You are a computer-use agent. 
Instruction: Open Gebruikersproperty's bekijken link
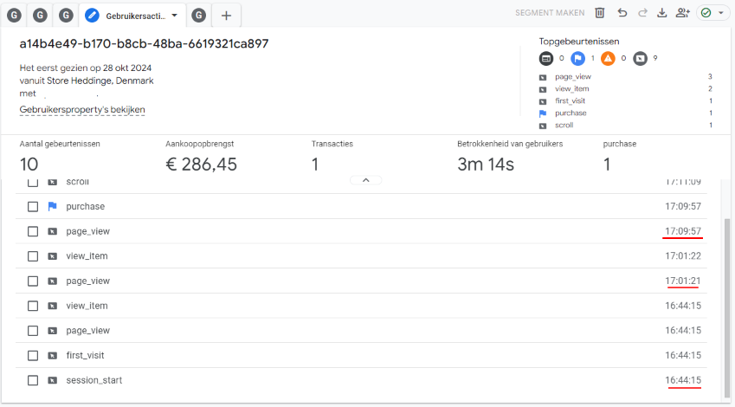pos(82,110)
